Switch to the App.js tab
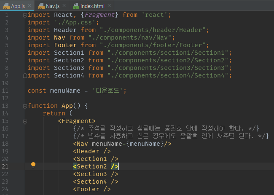 pos(17,6)
